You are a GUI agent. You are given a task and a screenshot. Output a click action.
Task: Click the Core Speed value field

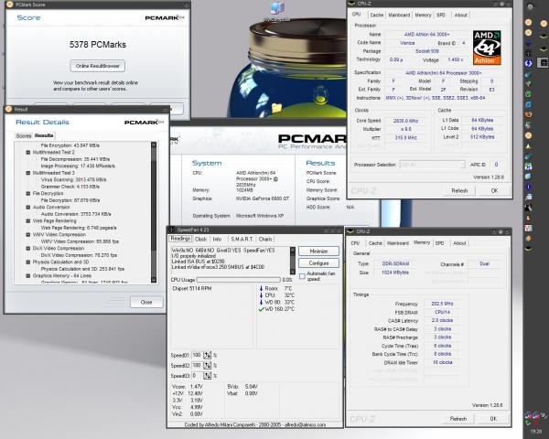pyautogui.click(x=405, y=121)
